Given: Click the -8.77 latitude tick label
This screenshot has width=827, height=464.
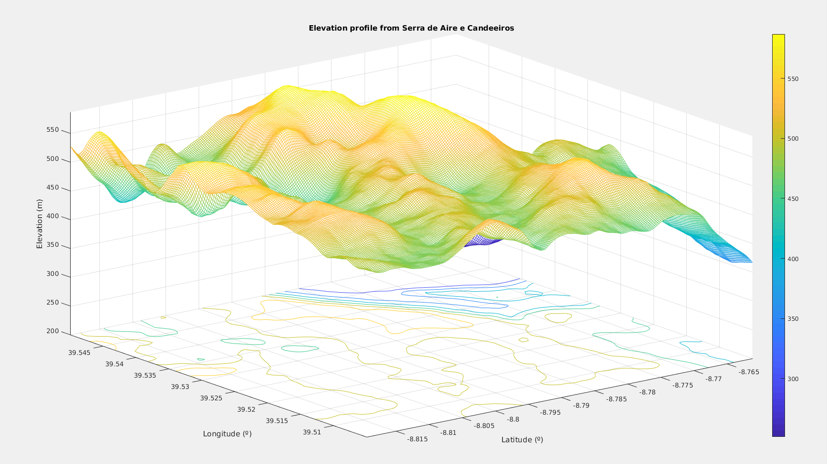Looking at the screenshot, I should click(x=714, y=379).
